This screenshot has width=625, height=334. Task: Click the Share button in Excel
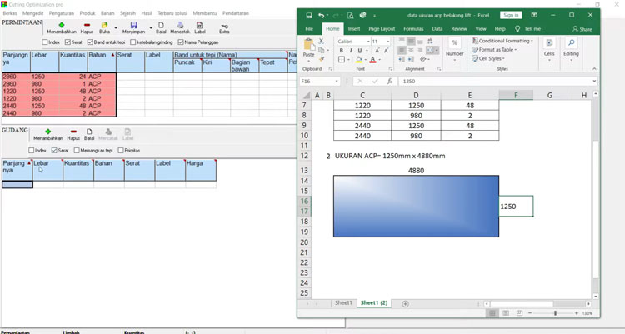tap(582, 29)
